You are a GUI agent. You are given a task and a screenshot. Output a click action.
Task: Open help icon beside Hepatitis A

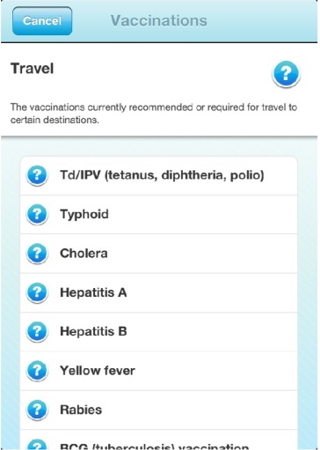click(x=37, y=292)
